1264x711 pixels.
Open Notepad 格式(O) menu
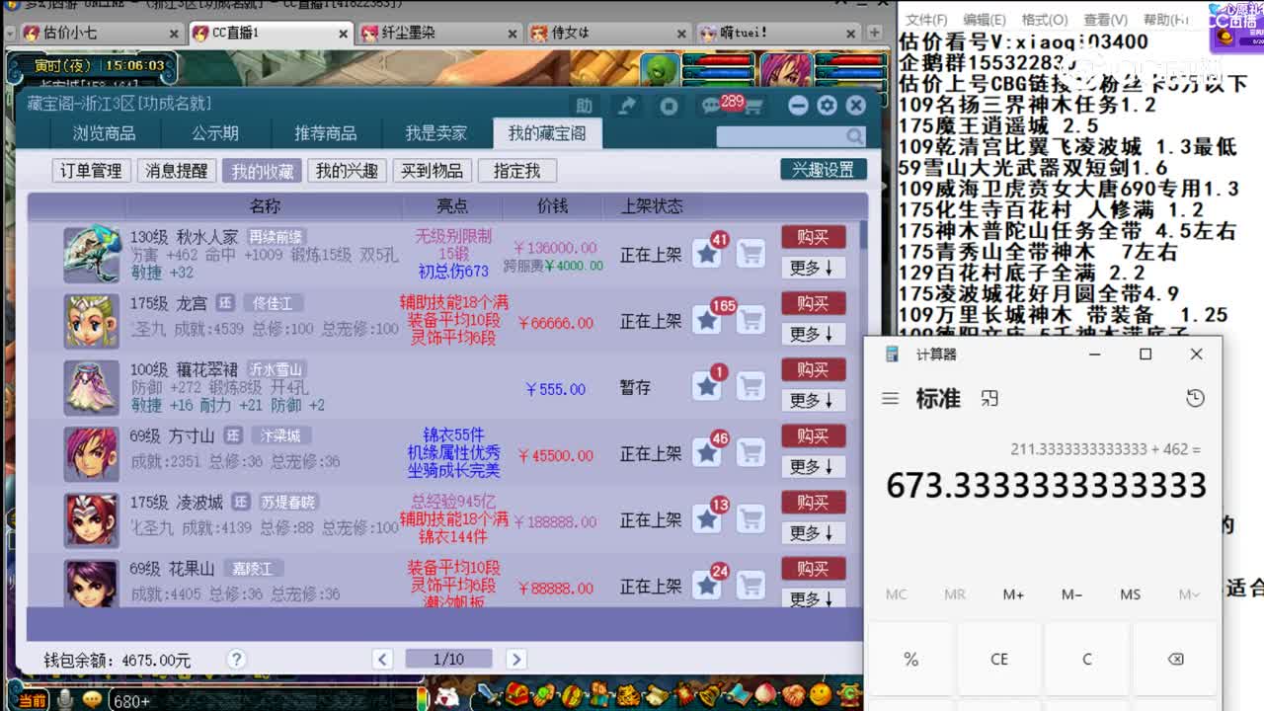(x=1045, y=20)
